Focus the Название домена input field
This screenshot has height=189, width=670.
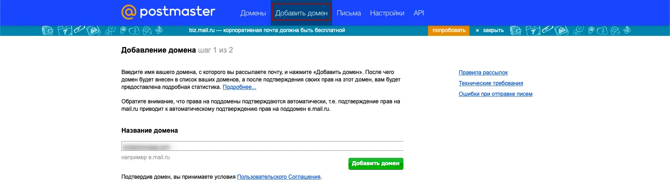tap(262, 146)
